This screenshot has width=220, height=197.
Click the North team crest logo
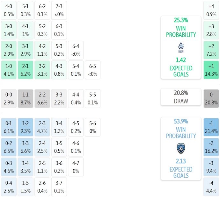[181, 47]
